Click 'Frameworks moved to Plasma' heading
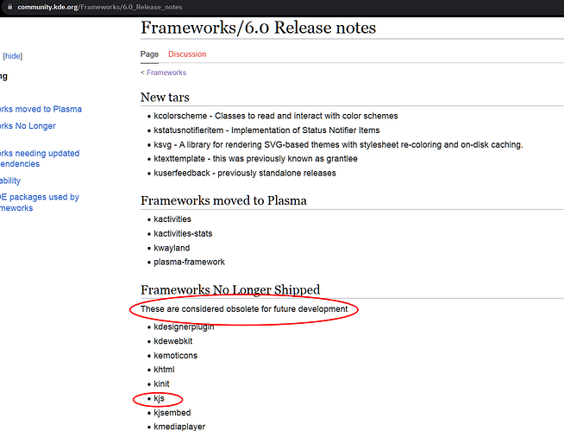 click(223, 200)
